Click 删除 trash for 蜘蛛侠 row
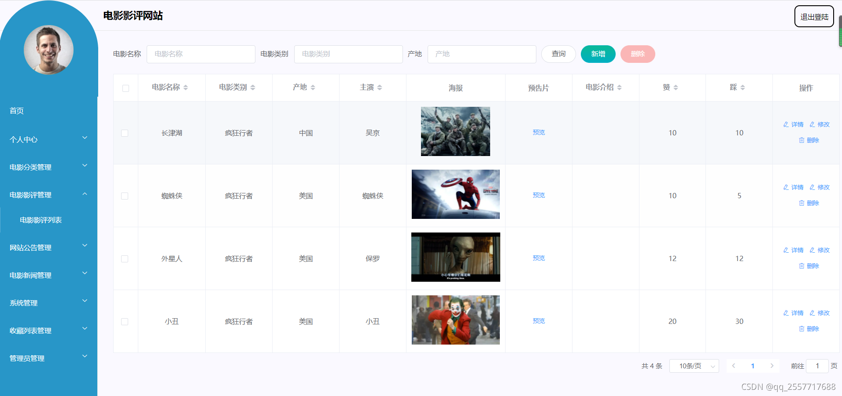 tap(809, 203)
